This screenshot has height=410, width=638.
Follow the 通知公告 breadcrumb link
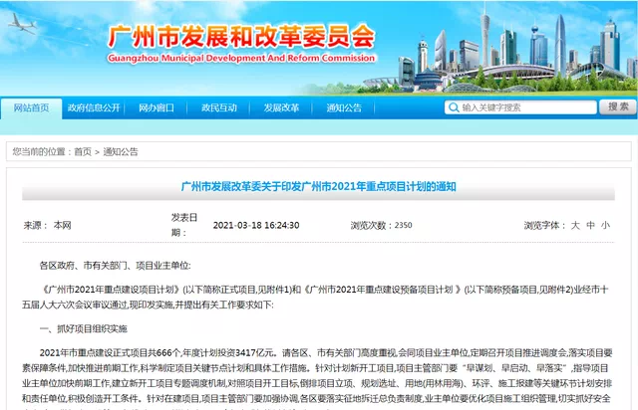121,152
